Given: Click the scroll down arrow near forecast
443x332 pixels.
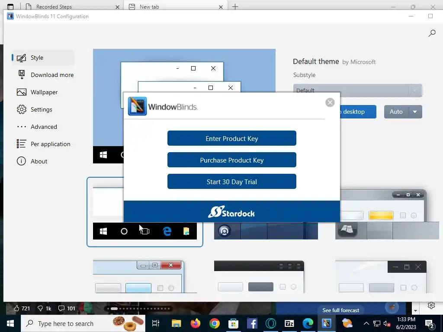Looking at the screenshot, I should tap(415, 310).
